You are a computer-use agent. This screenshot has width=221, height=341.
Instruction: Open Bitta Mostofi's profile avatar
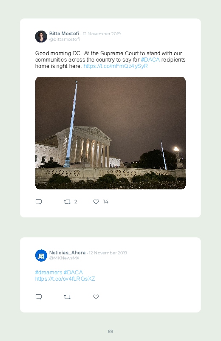(x=41, y=37)
